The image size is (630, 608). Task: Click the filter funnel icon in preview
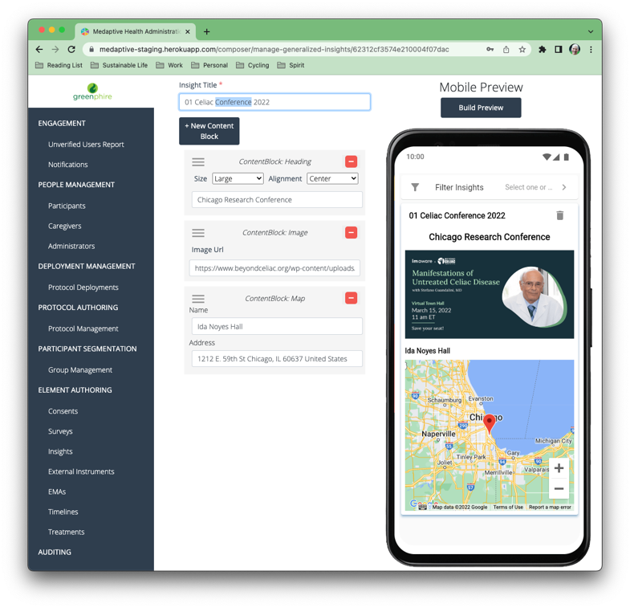coord(415,187)
